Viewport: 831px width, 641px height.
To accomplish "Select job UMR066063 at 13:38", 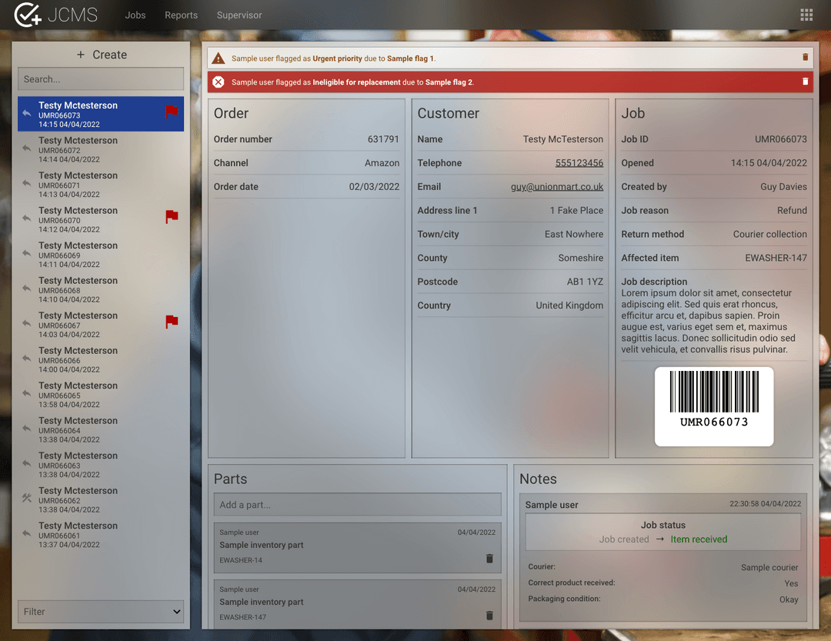I will pos(101,464).
